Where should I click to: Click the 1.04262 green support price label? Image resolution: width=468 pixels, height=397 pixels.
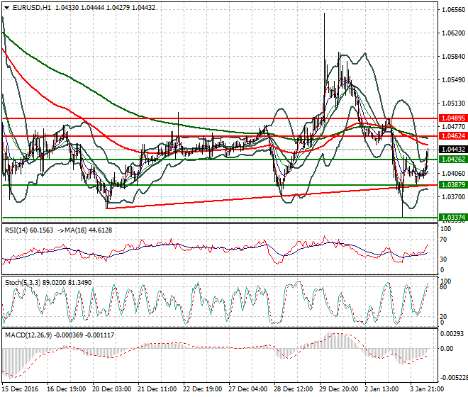[453, 160]
